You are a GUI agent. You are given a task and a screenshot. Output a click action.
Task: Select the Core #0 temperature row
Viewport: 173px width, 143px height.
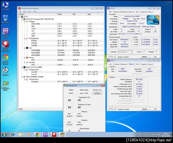pos(61,72)
